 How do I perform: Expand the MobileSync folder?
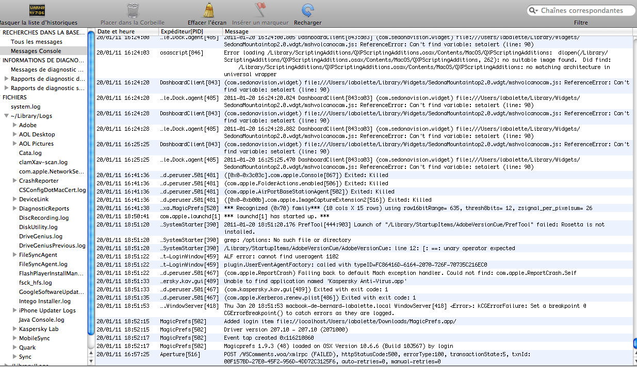pos(15,338)
